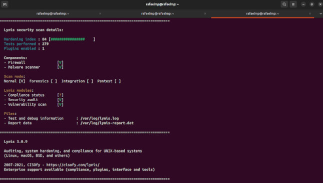Click the tests performed value 279

click(x=45, y=44)
